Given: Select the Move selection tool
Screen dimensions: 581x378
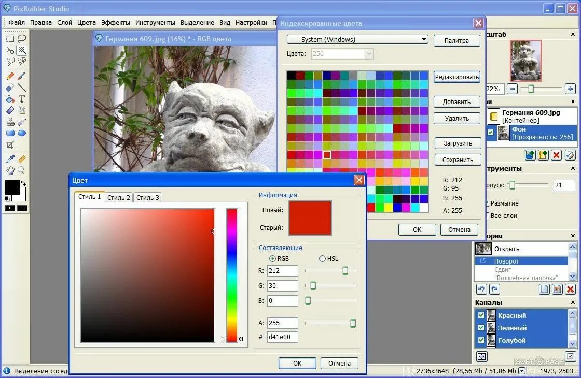Looking at the screenshot, I should (x=10, y=50).
